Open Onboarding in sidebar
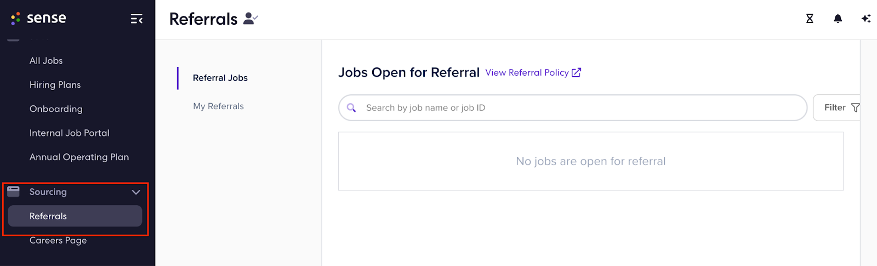 56,109
